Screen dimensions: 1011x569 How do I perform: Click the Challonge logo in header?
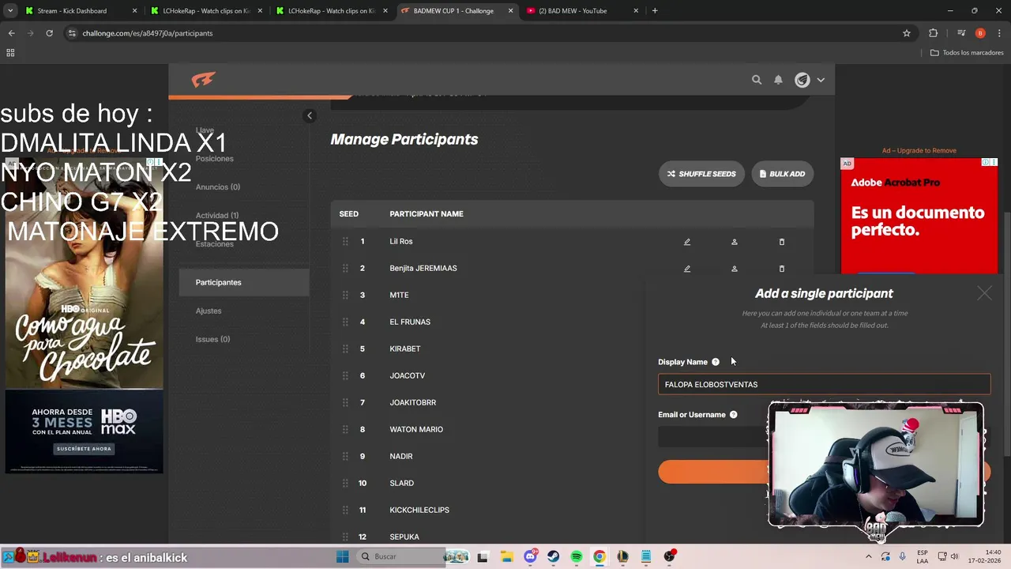point(203,80)
